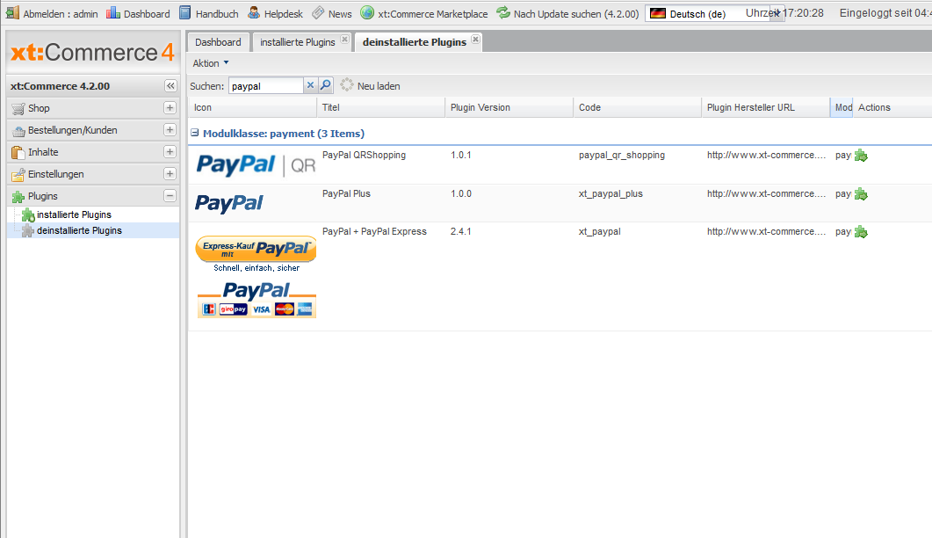Collapse the Modulklasse payment group
Screen dimensions: 932x538
(x=194, y=133)
